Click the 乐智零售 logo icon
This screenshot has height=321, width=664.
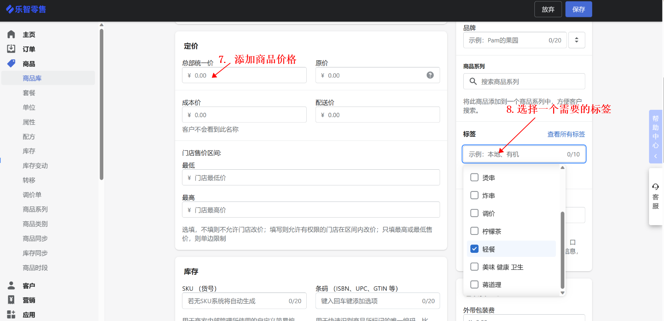pyautogui.click(x=10, y=9)
